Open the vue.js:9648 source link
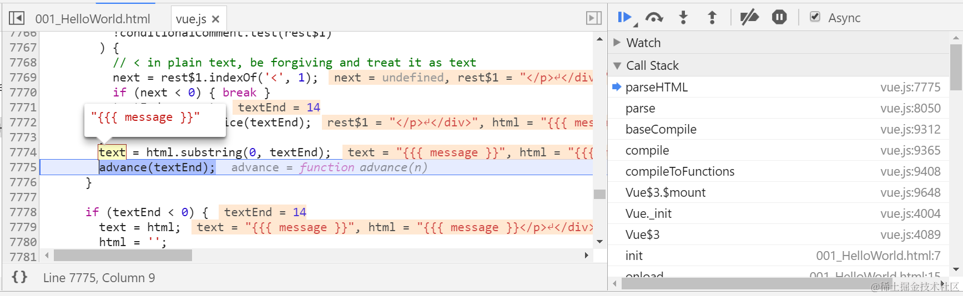This screenshot has height=296, width=963. tap(910, 192)
